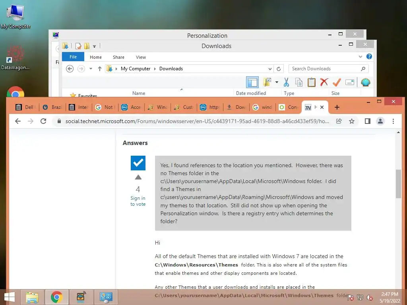Expand the Downloads ribbon chevron
The width and height of the screenshot is (407, 305).
(360, 56)
